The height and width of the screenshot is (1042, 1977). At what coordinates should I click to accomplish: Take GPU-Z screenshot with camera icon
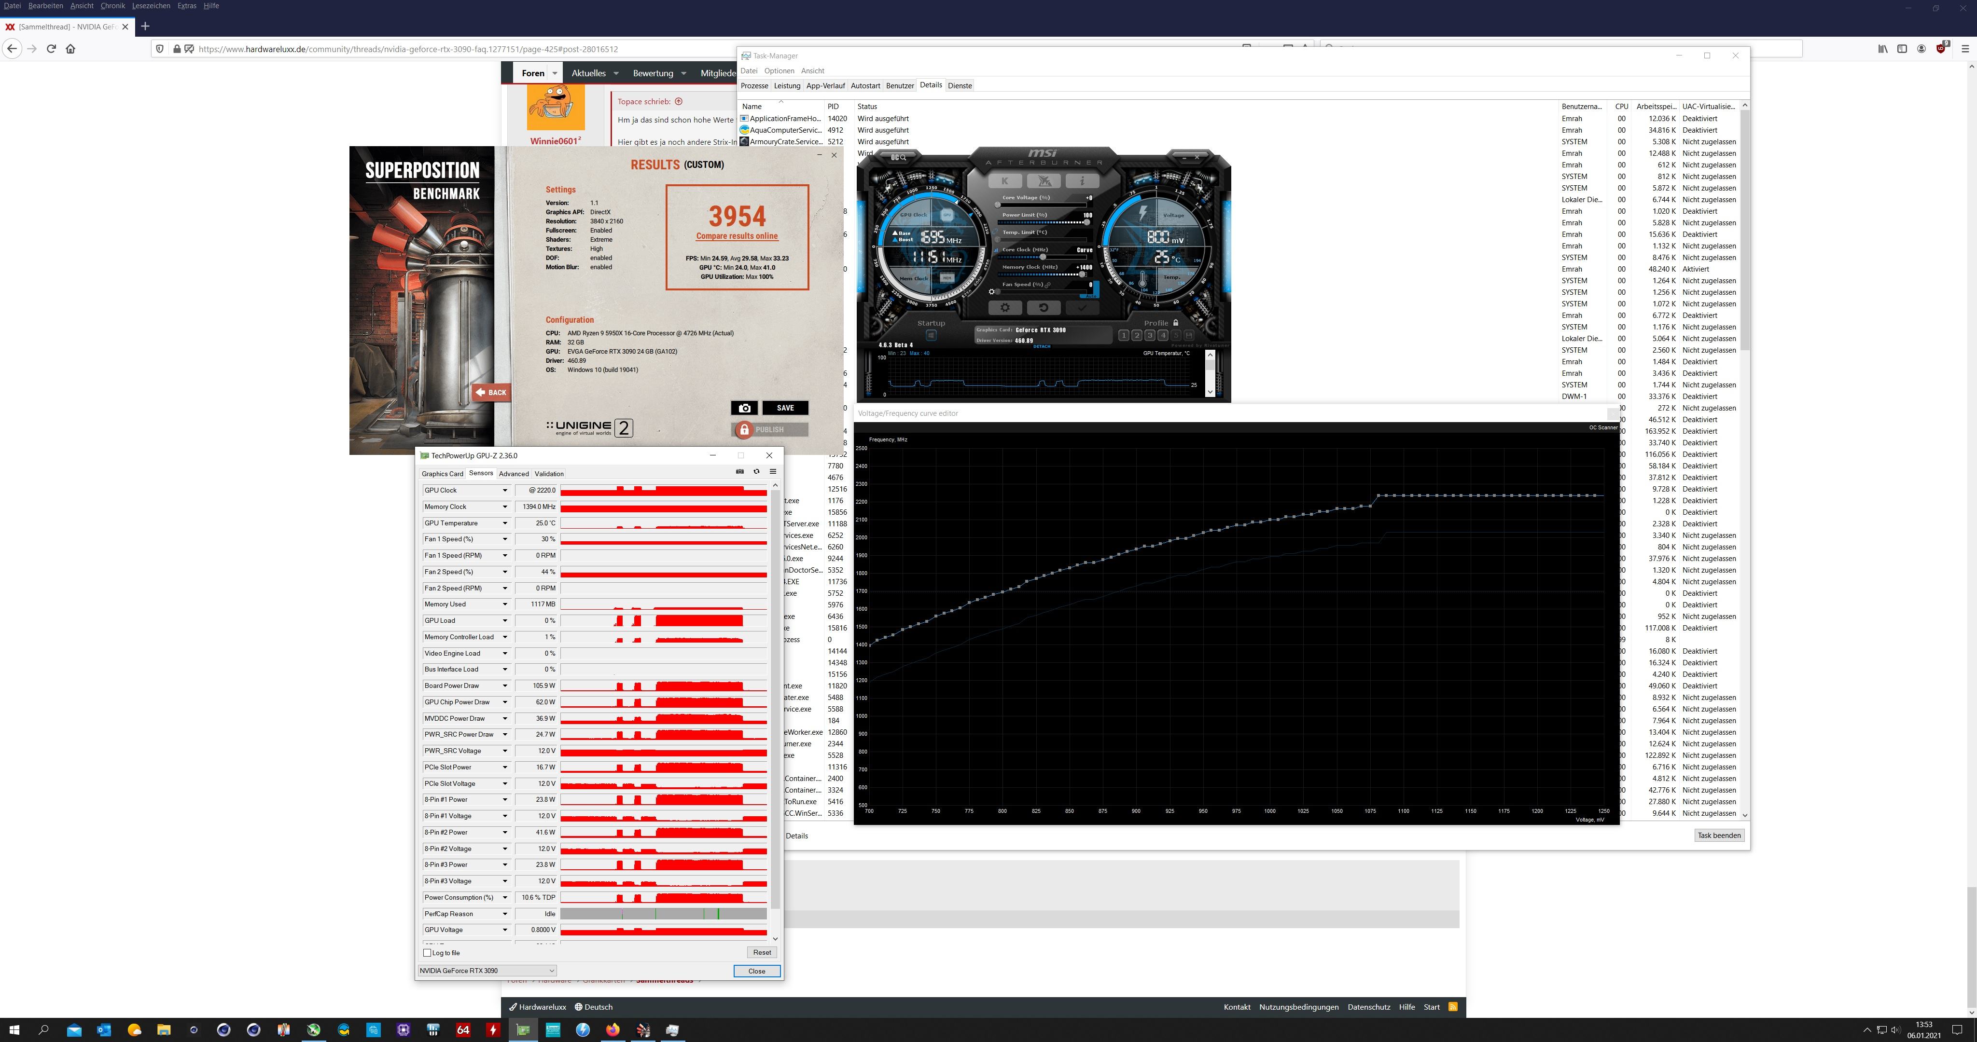tap(740, 472)
